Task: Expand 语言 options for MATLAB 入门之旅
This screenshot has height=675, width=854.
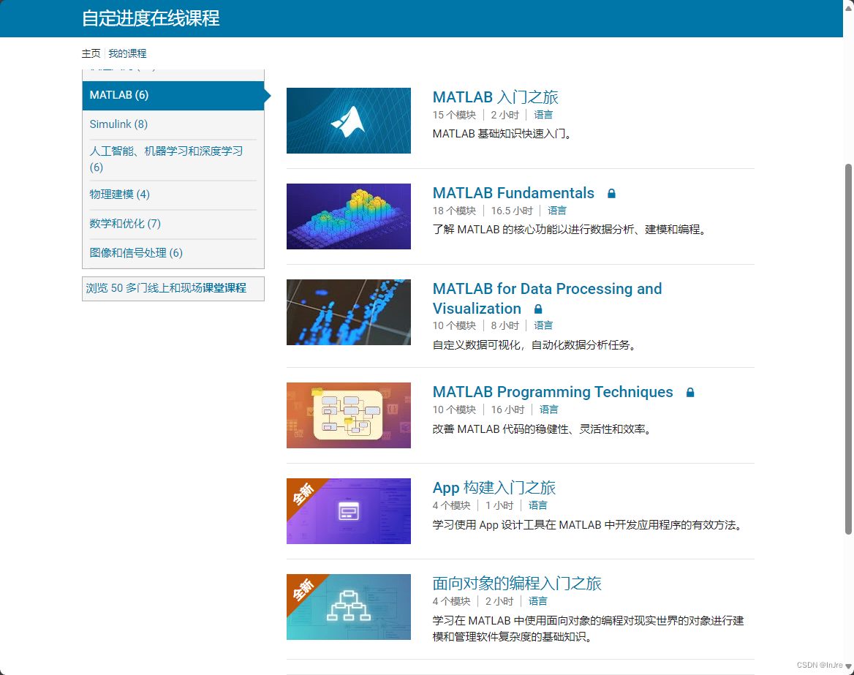Action: point(543,115)
